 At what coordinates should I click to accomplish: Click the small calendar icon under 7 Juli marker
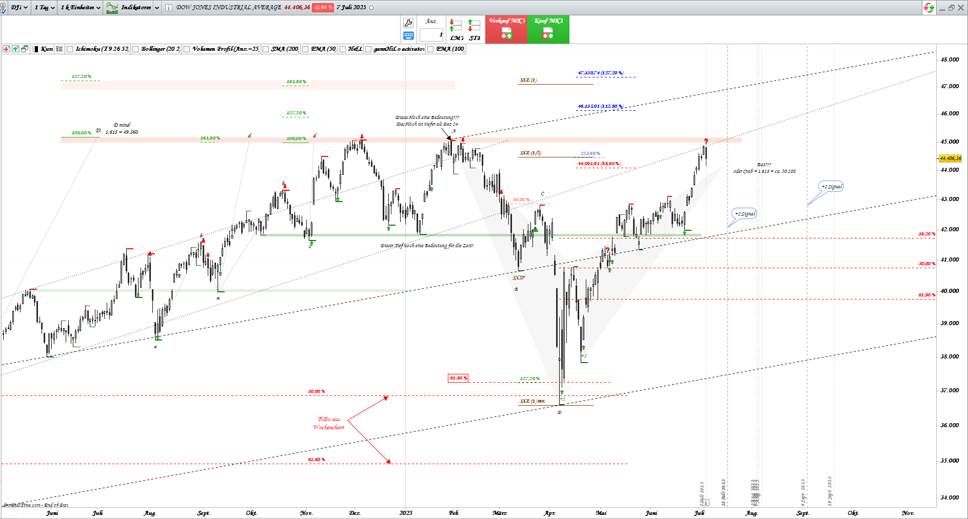pyautogui.click(x=706, y=503)
